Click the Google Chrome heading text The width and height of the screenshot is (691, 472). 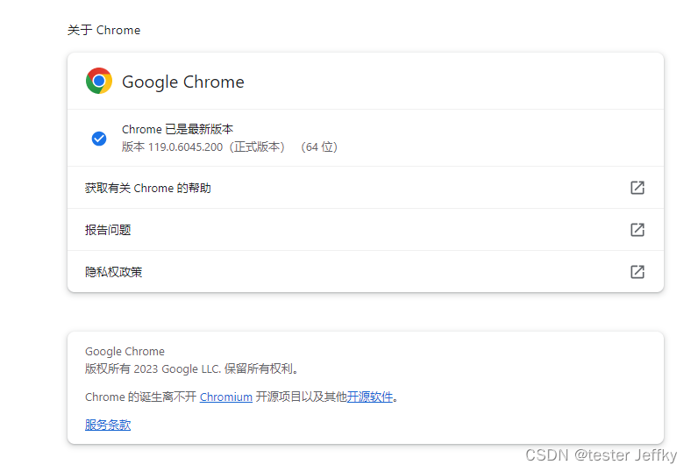(183, 82)
